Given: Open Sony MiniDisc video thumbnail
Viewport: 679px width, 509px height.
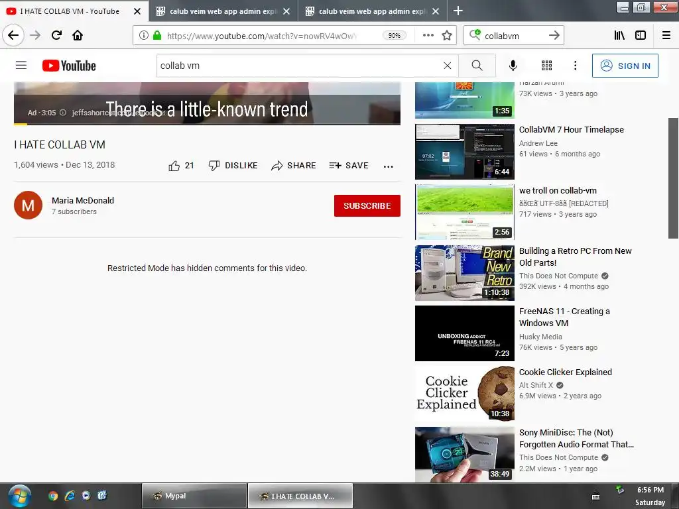Looking at the screenshot, I should [x=465, y=455].
